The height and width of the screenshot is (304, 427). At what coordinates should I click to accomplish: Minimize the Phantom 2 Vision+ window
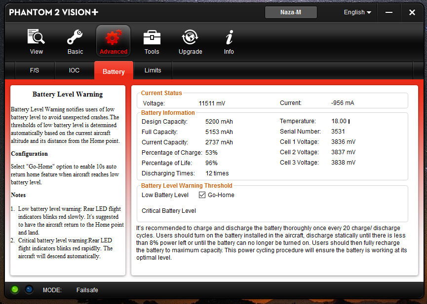(389, 12)
